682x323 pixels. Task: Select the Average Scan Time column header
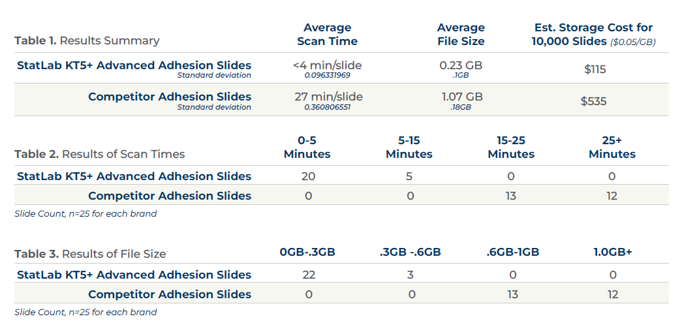(327, 34)
